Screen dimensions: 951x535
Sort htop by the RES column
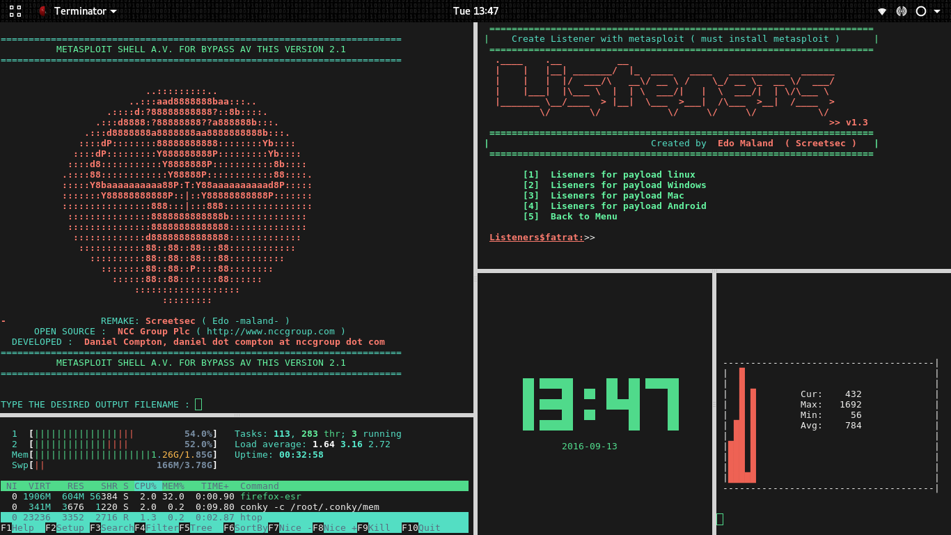[76, 486]
